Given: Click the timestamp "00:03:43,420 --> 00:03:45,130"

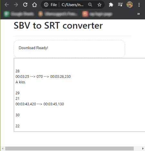Looking at the screenshot, I should (40, 104).
